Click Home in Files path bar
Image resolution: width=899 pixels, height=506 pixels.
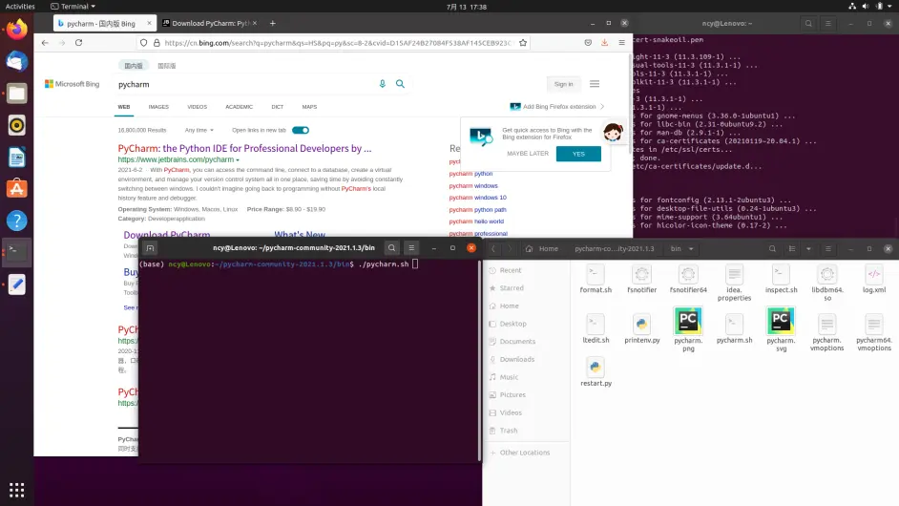(x=542, y=248)
